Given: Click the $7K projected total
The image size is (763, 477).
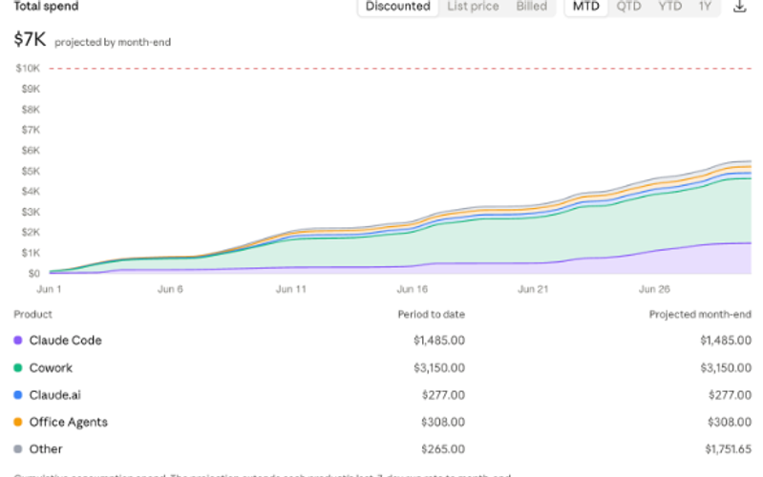Looking at the screenshot, I should [x=30, y=39].
